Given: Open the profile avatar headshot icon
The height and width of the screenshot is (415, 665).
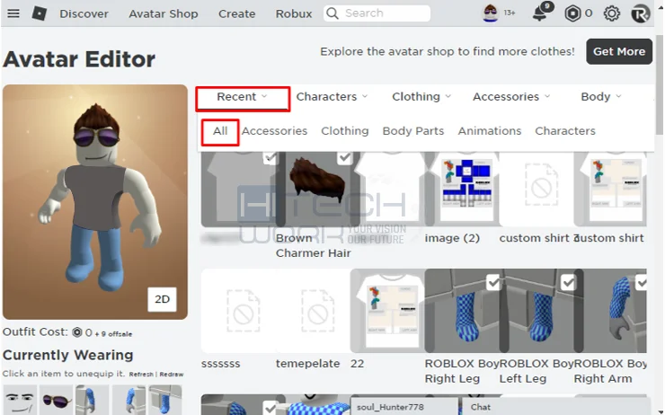Looking at the screenshot, I should click(491, 13).
